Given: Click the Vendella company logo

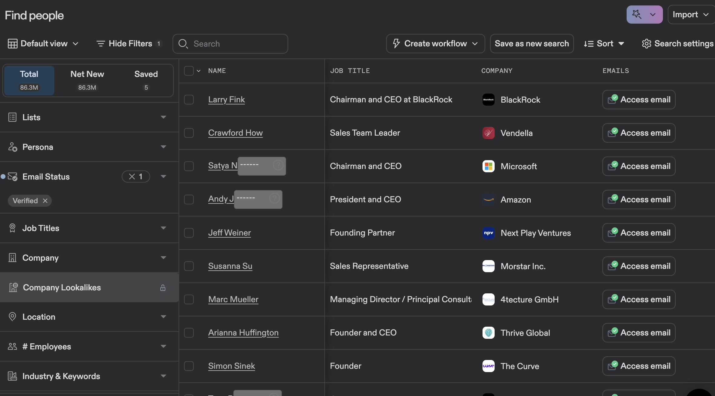Looking at the screenshot, I should (488, 133).
